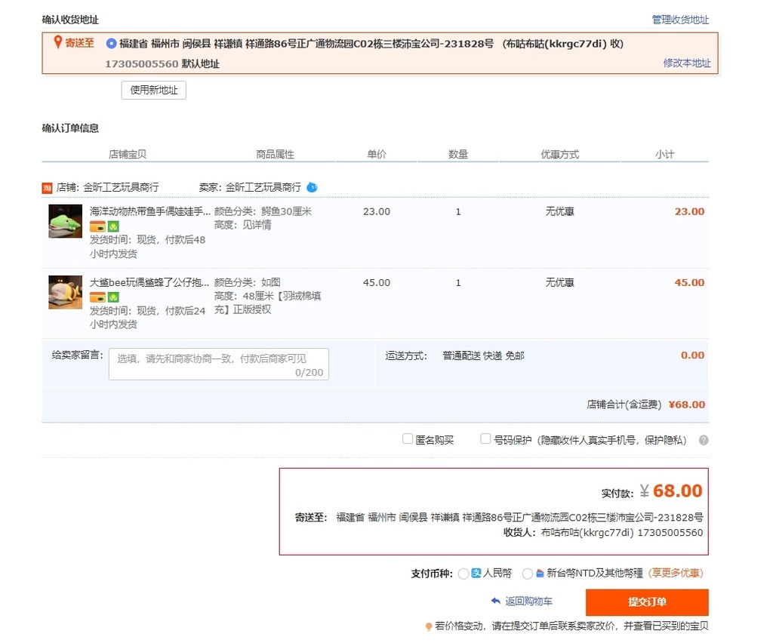Viewport: 773px width, 643px height.
Task: Click the crocodile plush toy thumbnail
Action: 65,220
